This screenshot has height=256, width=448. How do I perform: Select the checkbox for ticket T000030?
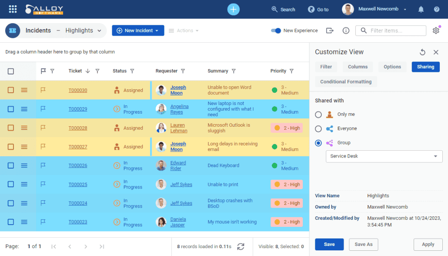(11, 90)
